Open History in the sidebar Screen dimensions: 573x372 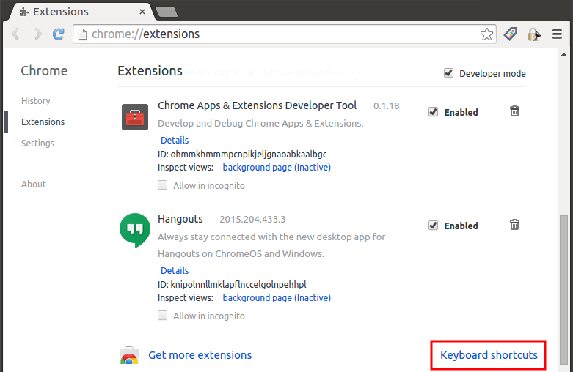35,100
